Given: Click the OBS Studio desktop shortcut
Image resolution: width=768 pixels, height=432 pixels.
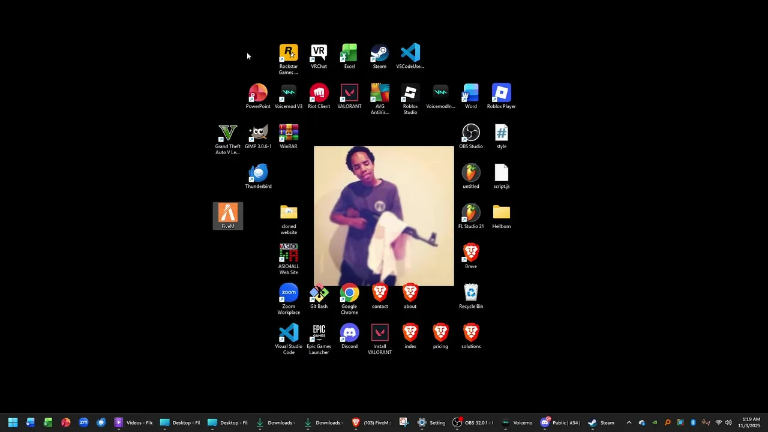Looking at the screenshot, I should pyautogui.click(x=471, y=137).
